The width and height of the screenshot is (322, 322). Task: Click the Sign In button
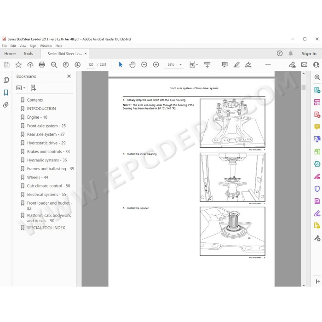click(x=309, y=54)
